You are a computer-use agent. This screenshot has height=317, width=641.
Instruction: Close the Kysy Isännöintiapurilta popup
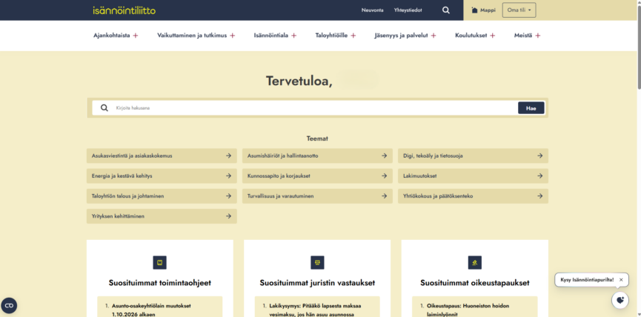pyautogui.click(x=621, y=280)
